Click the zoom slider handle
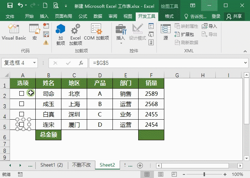250x178 pixels. 204,174
